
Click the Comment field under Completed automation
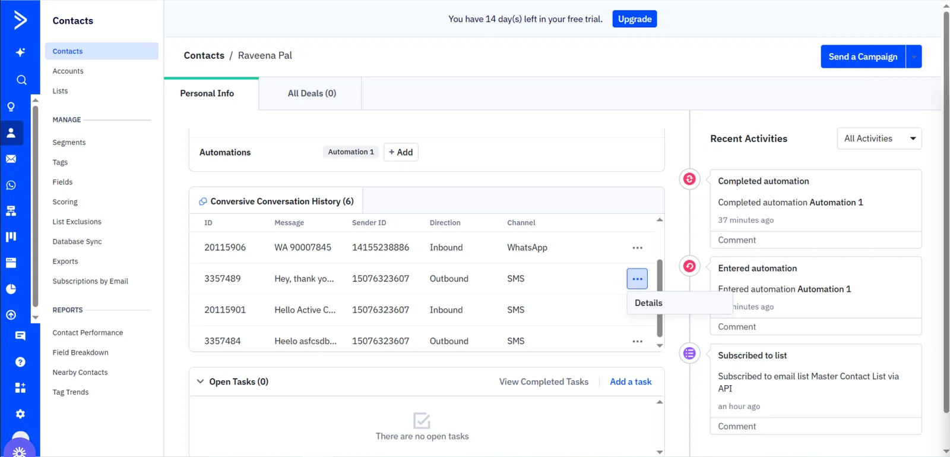click(815, 240)
